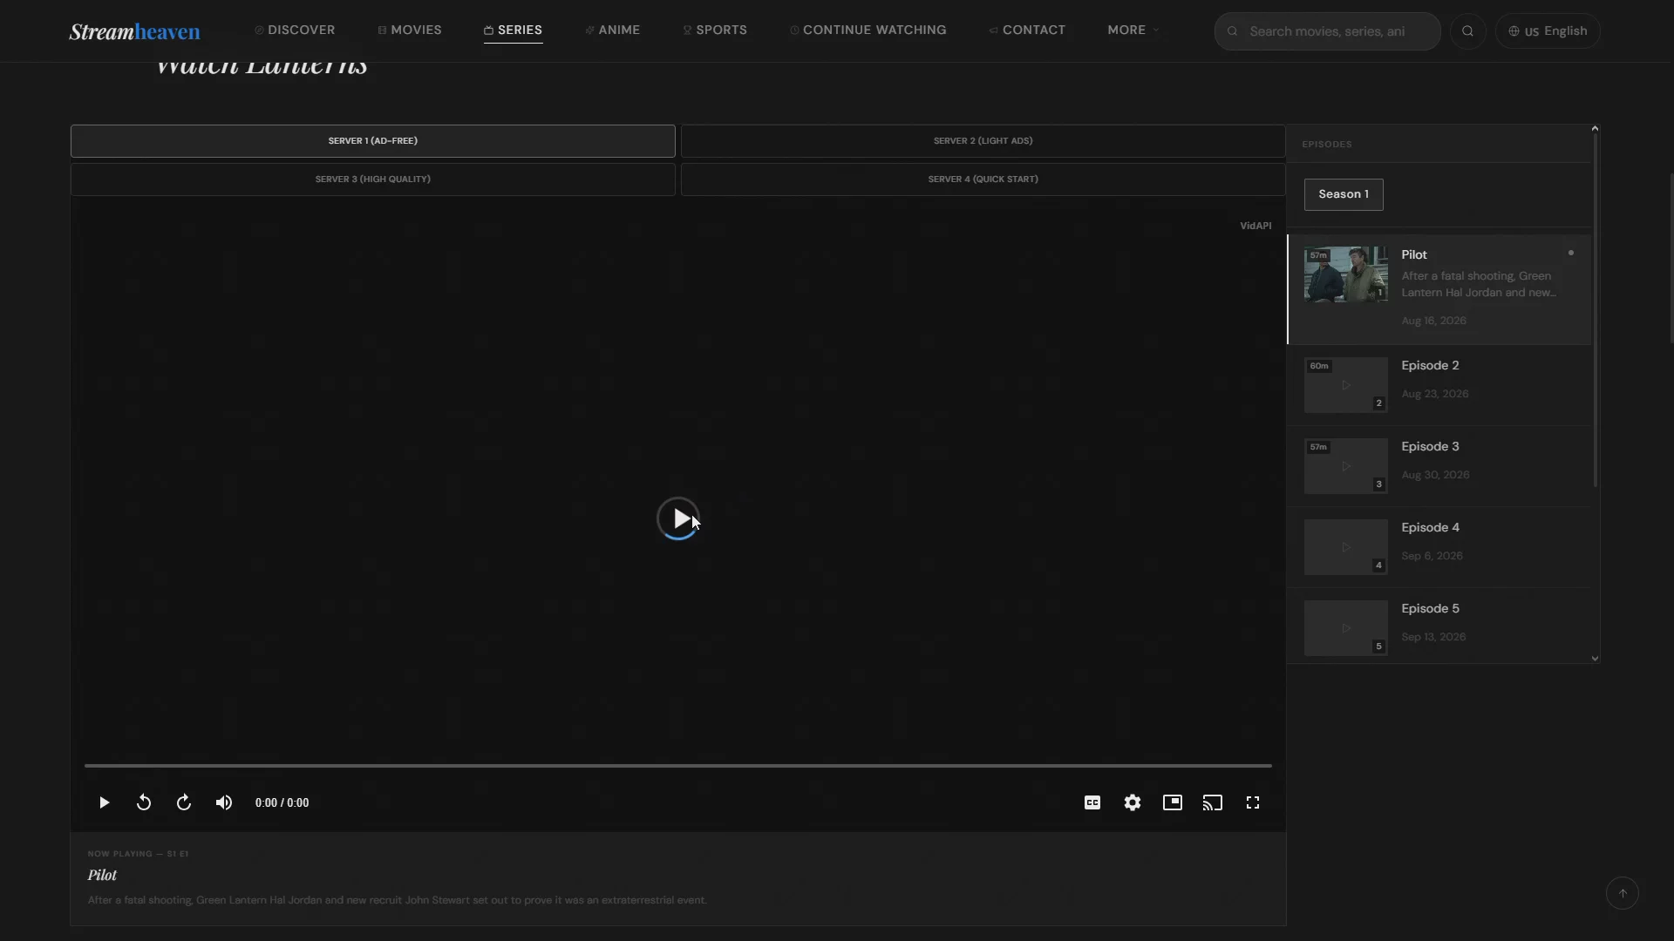Select Episode 5 title

tap(1430, 609)
